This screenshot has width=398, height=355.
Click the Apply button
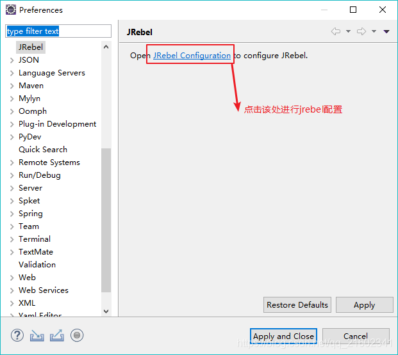click(x=365, y=305)
